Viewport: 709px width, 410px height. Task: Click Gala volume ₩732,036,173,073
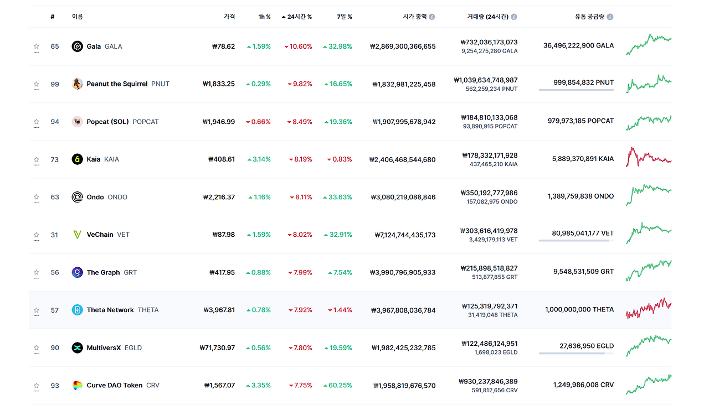pos(489,42)
